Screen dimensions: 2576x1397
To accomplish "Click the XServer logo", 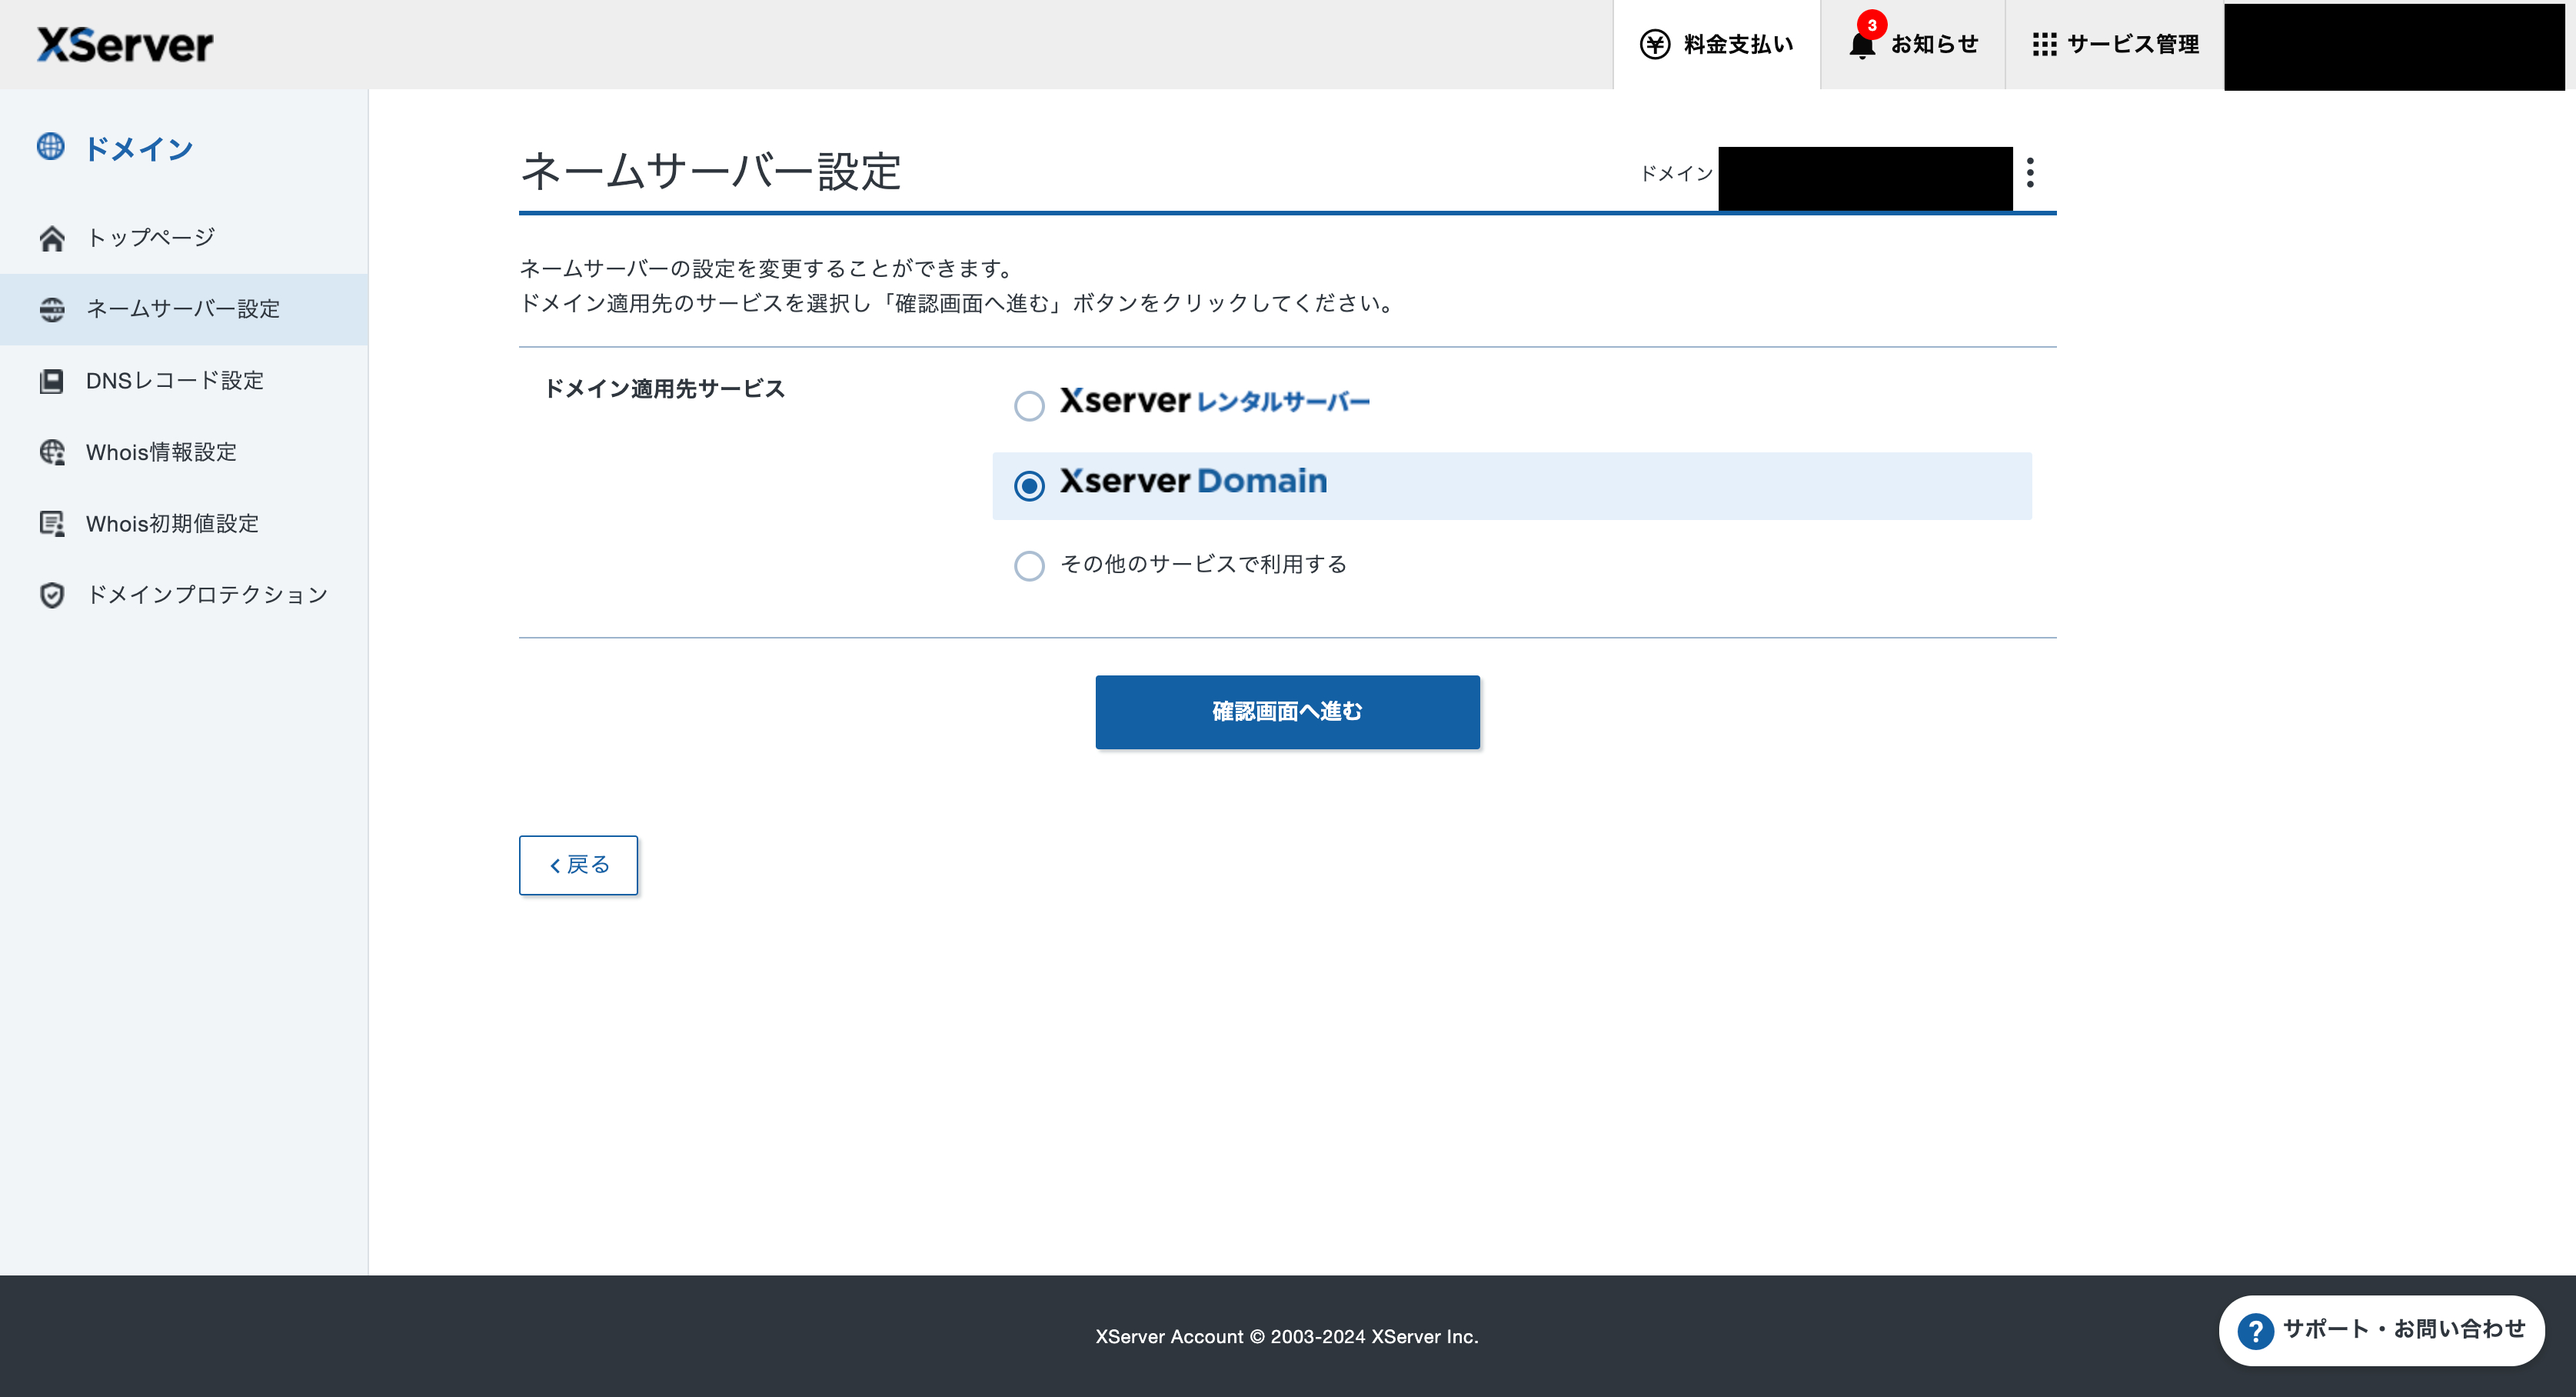I will coord(125,44).
